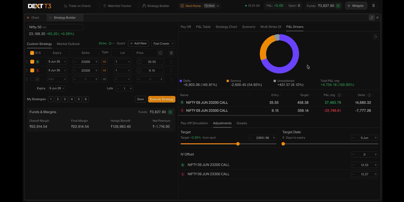The width and height of the screenshot is (404, 202).
Task: Increase the IV Offset with the plus stepper
Action: pyautogui.click(x=376, y=155)
